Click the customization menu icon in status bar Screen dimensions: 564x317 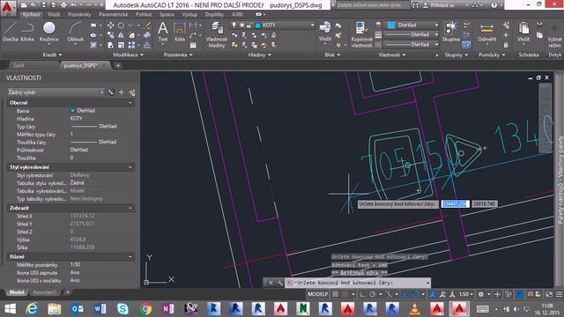[x=559, y=294]
